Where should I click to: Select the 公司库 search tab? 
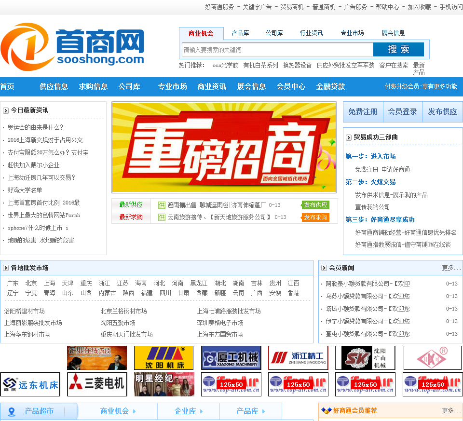pos(274,33)
